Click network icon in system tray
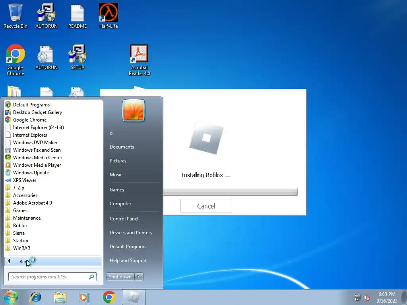 click(x=357, y=297)
